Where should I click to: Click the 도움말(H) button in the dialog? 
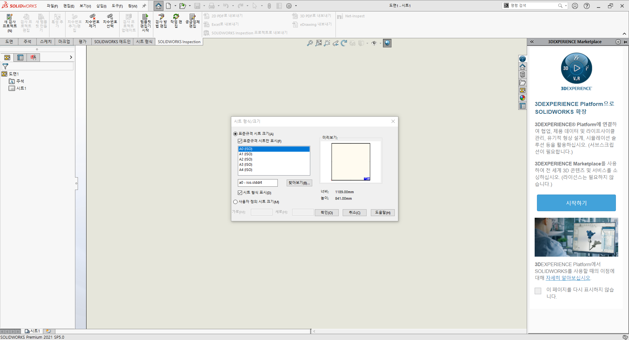pyautogui.click(x=383, y=212)
